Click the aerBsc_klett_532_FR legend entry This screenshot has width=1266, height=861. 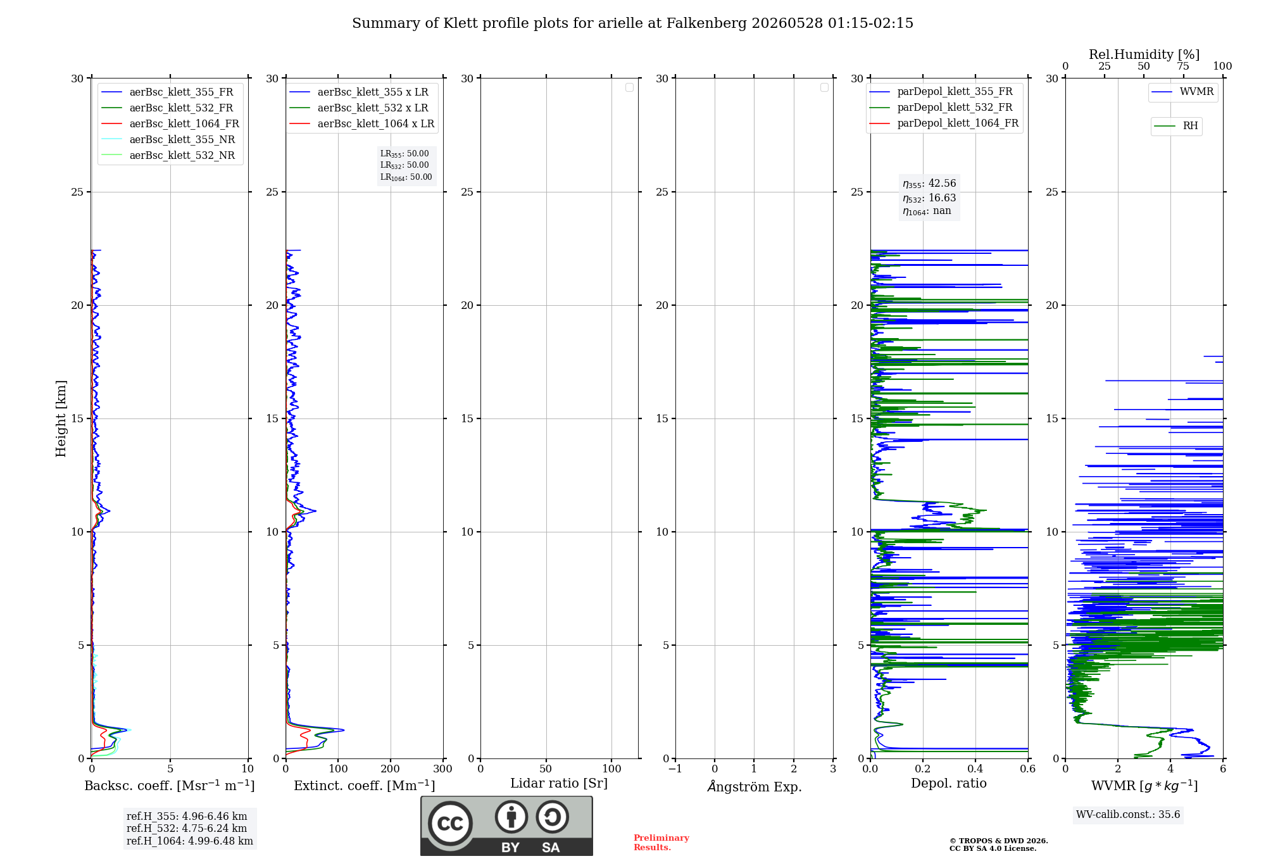coord(168,108)
